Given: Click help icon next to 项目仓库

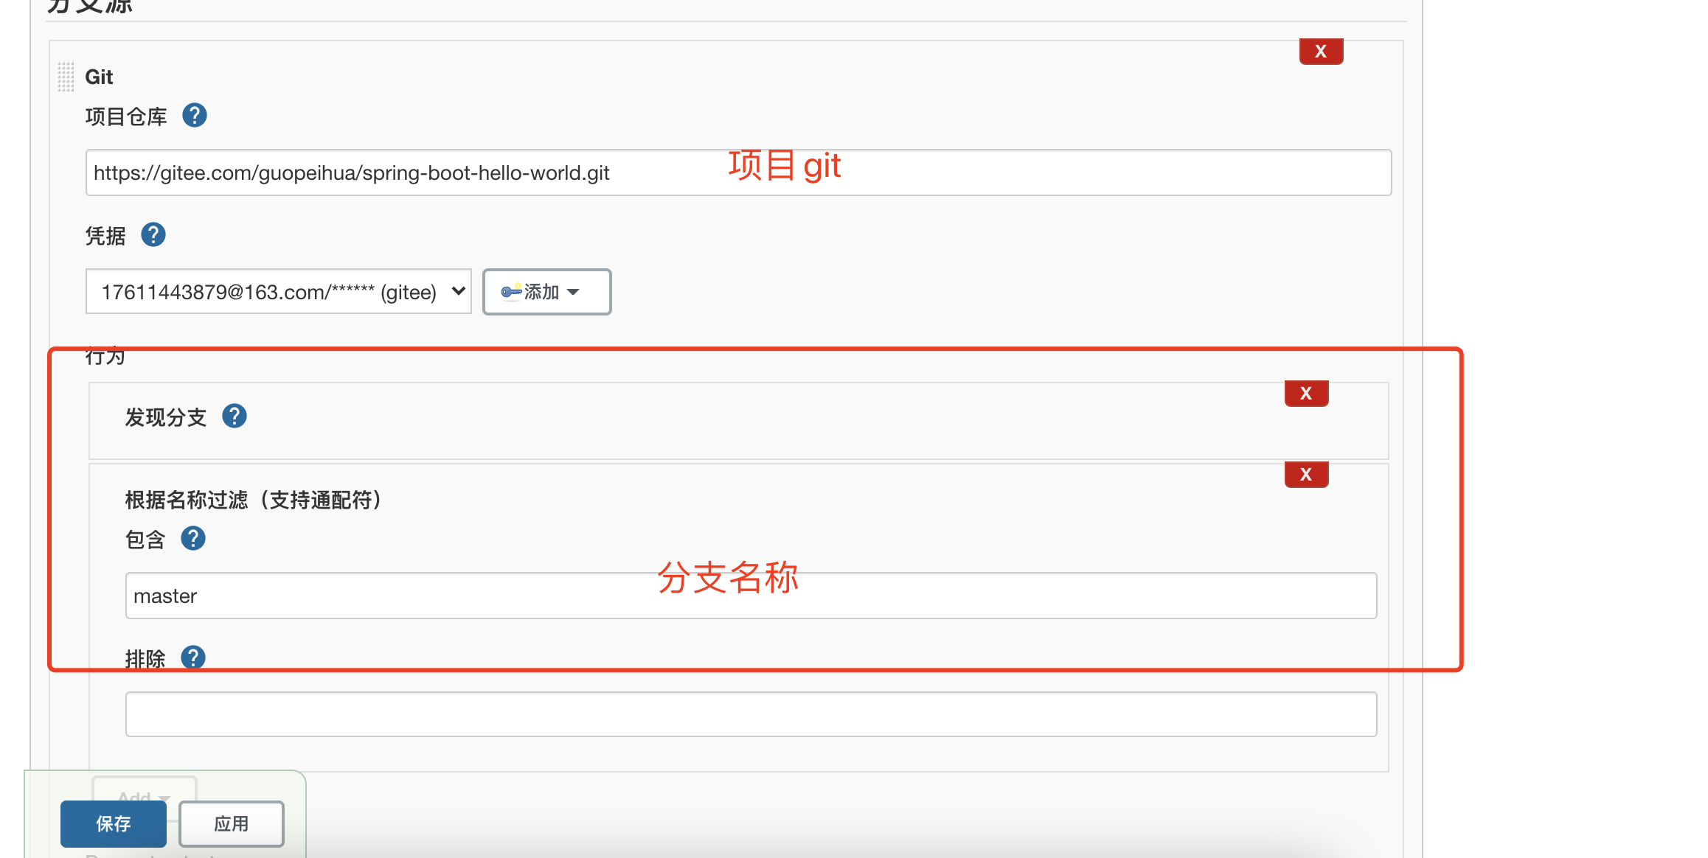Looking at the screenshot, I should click(x=195, y=116).
